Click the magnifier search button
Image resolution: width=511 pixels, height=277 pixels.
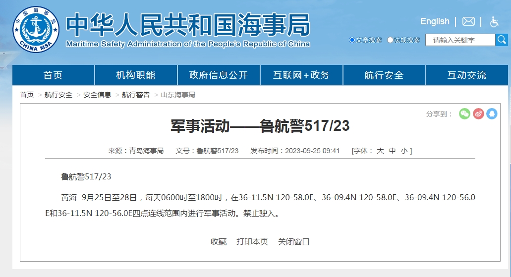tap(502, 40)
